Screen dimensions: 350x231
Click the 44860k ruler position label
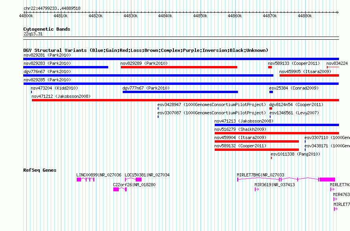tap(235, 16)
